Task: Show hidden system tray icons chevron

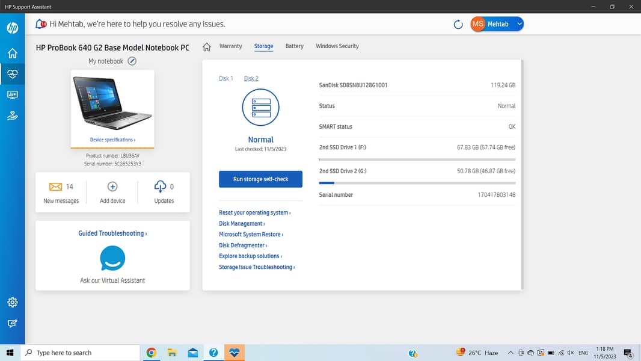Action: click(x=511, y=353)
